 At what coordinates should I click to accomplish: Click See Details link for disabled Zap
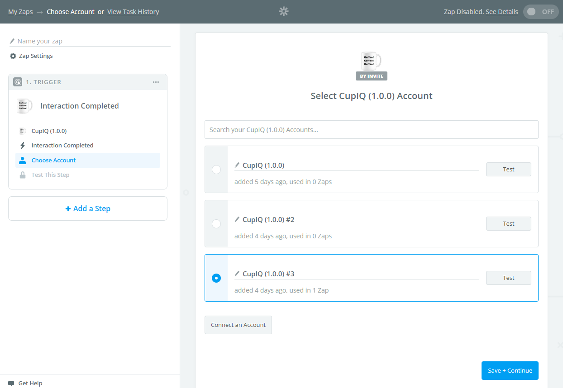click(502, 12)
